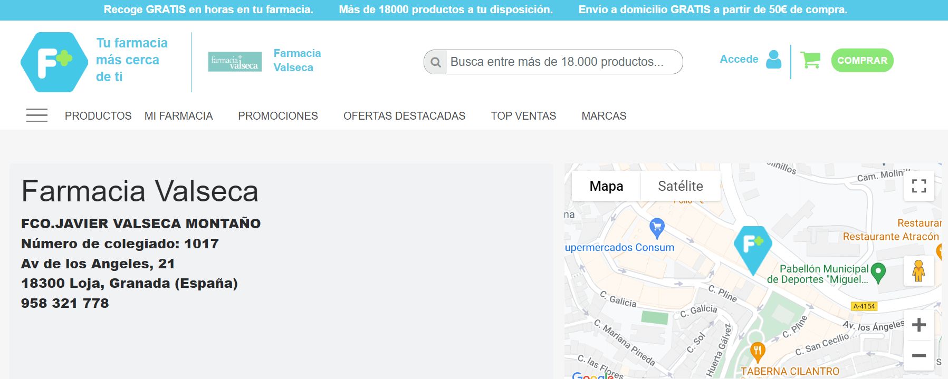
Task: Open the PROMOCIONES menu item
Action: [278, 116]
